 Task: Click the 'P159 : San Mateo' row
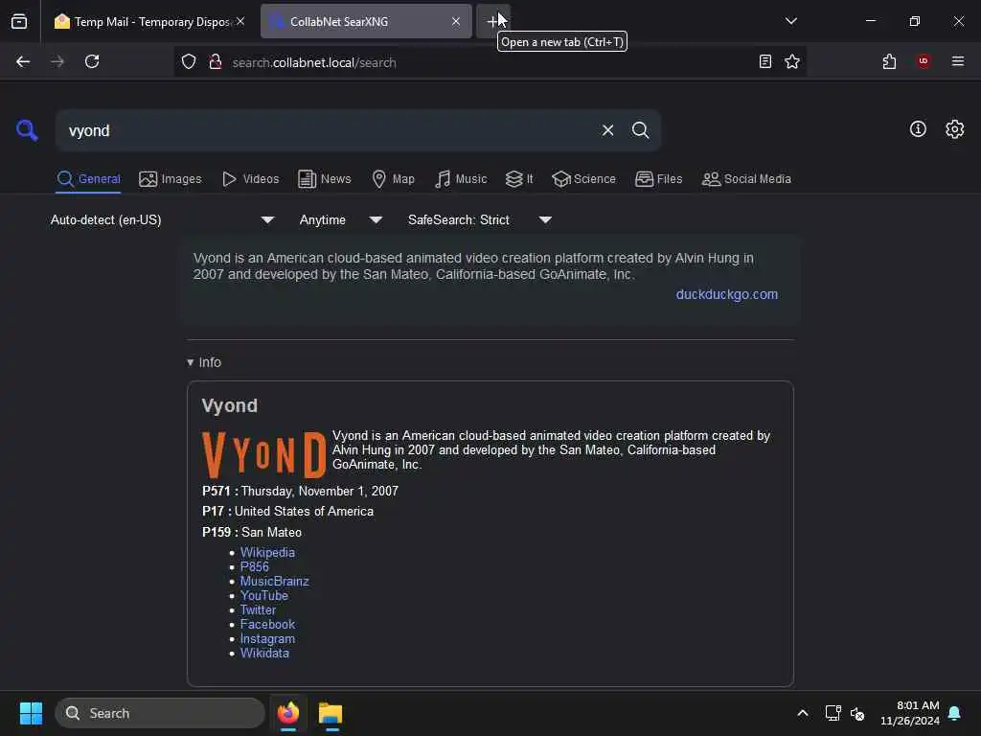(x=252, y=532)
